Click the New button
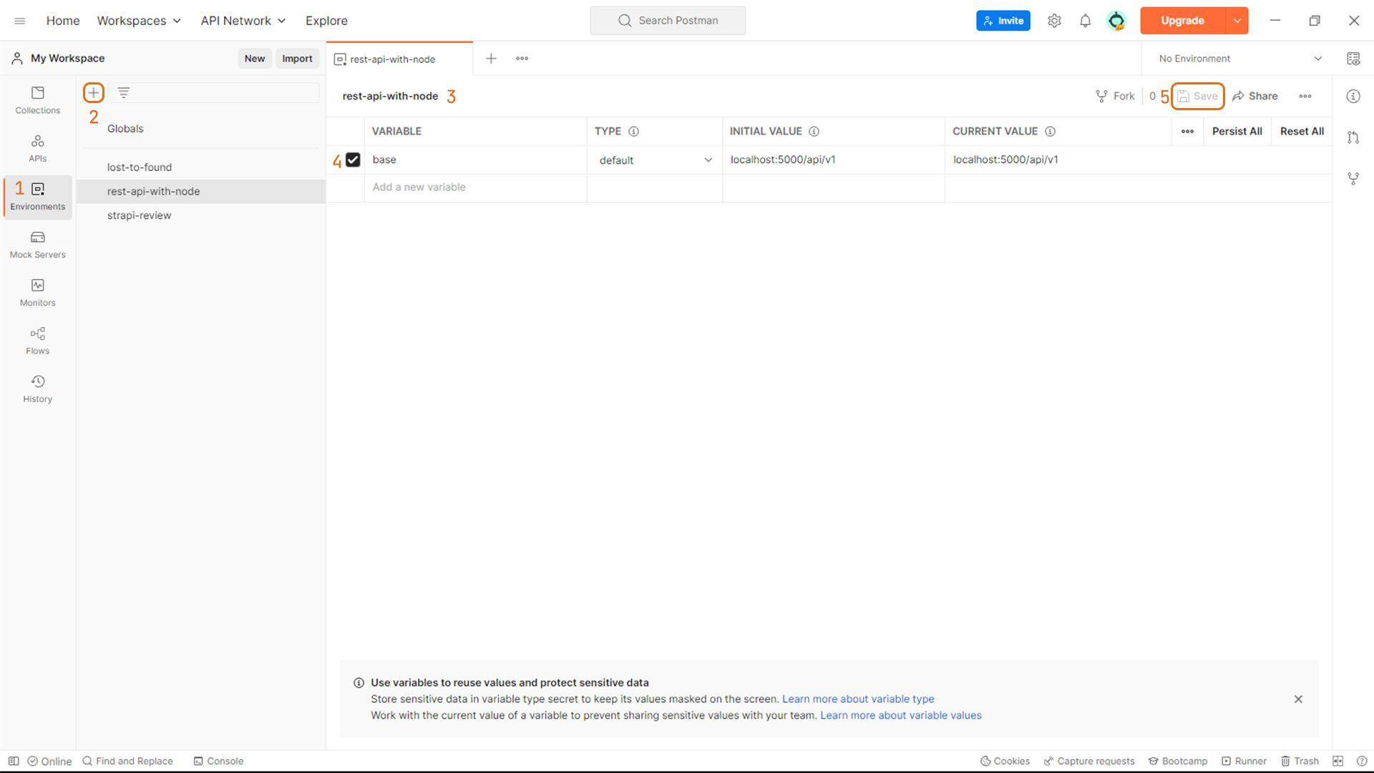This screenshot has height=773, width=1374. pos(254,59)
